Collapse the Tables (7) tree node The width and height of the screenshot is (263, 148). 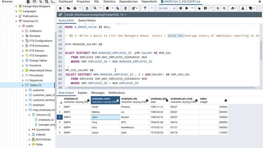23,85
